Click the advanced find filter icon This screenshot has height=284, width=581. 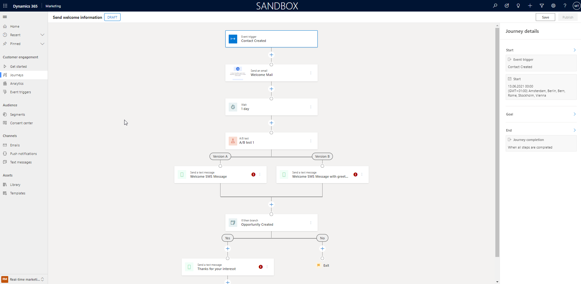click(x=542, y=6)
